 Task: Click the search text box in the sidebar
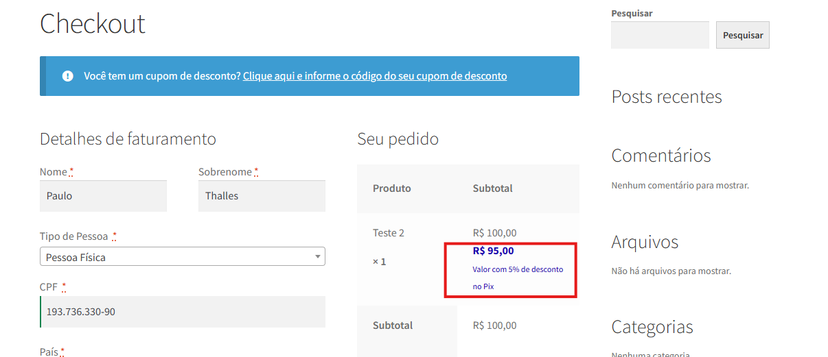660,35
